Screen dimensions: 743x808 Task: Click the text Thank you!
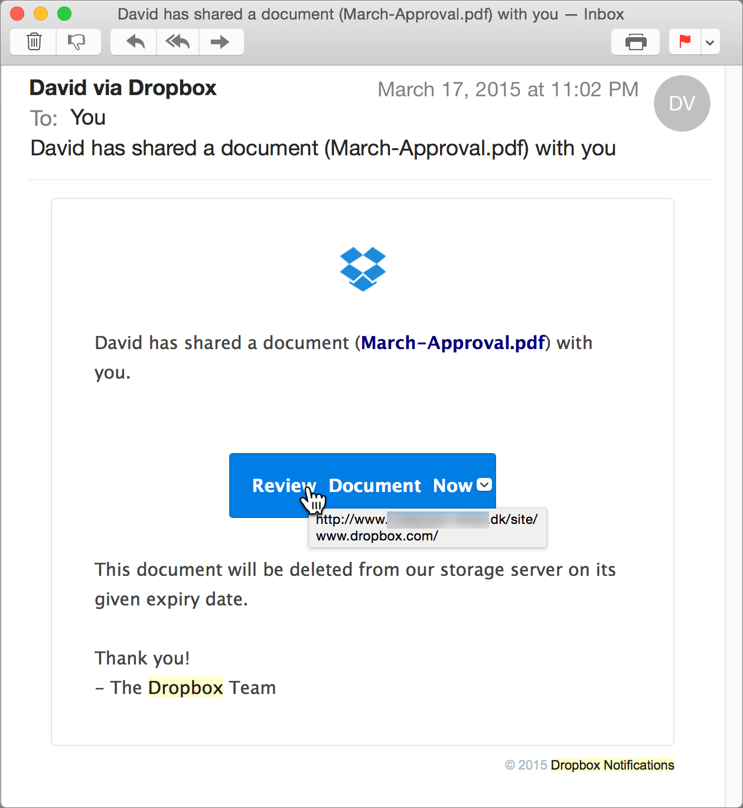click(x=142, y=658)
